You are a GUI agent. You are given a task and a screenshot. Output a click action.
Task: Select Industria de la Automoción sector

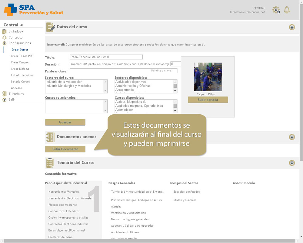click(x=64, y=82)
